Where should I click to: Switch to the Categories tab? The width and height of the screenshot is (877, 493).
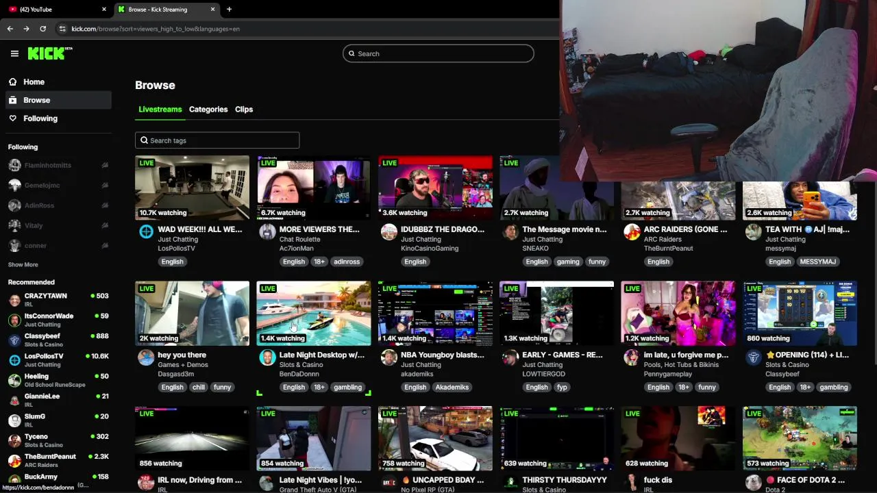(x=208, y=110)
